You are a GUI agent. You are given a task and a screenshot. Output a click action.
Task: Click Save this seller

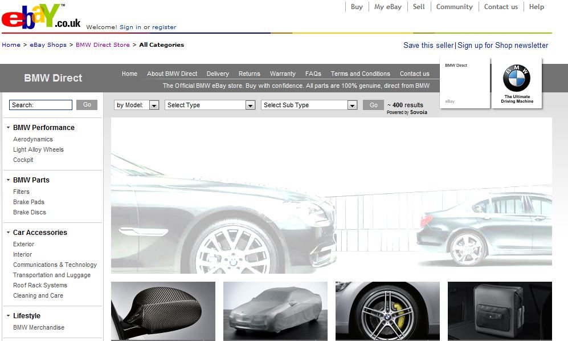[x=428, y=46]
